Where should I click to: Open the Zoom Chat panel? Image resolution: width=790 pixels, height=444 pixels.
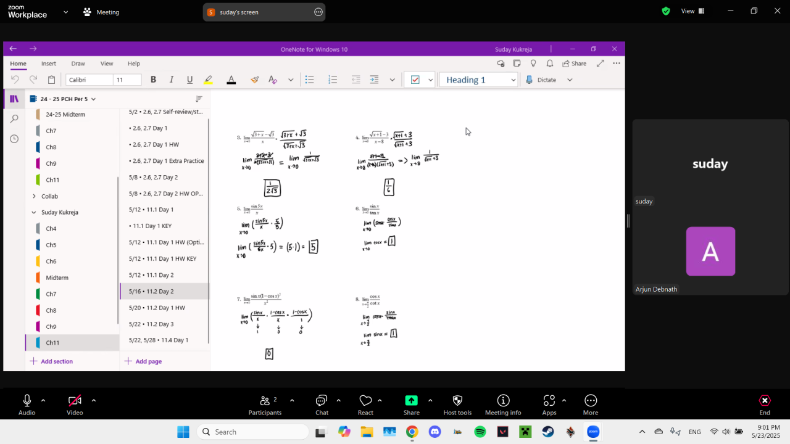(x=322, y=401)
